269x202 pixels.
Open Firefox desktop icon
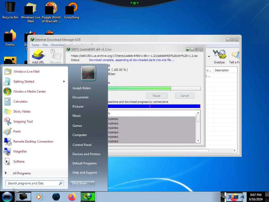click(x=10, y=38)
